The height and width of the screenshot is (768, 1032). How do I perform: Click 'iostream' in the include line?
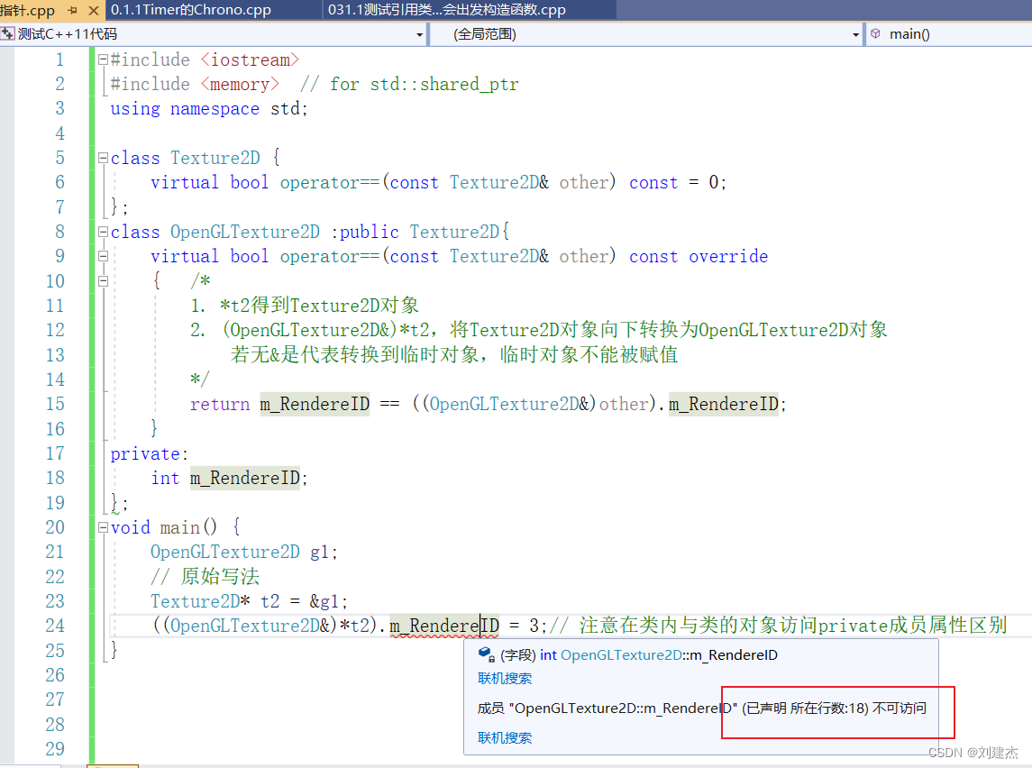(x=250, y=59)
